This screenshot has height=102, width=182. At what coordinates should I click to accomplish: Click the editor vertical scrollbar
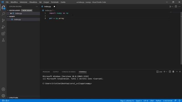click(x=181, y=38)
